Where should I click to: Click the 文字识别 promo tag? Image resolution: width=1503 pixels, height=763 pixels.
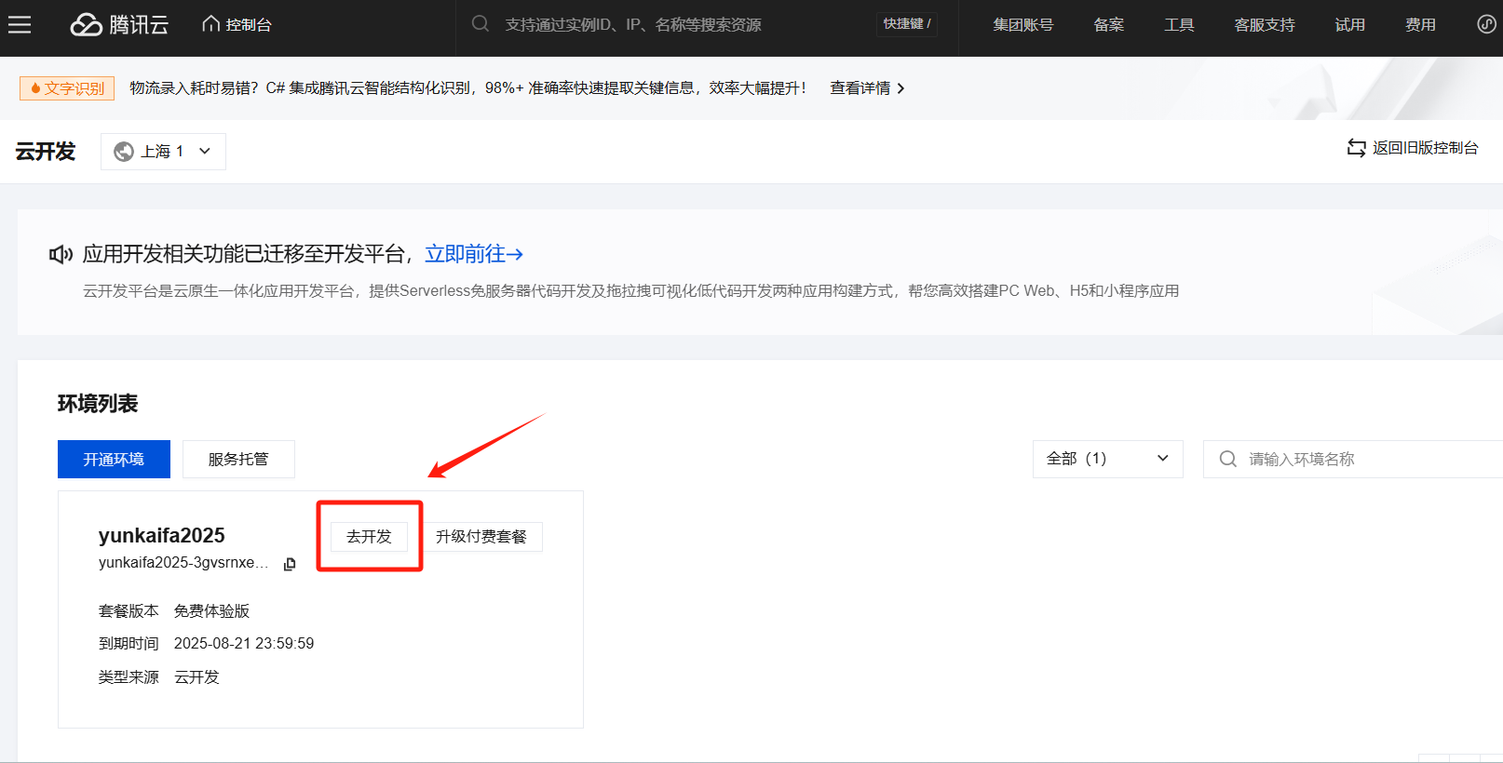pos(67,88)
